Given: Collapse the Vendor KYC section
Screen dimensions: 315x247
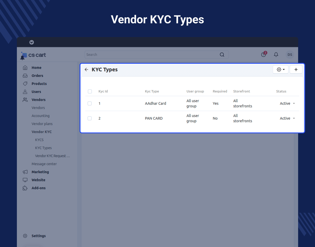Looking at the screenshot, I should (42, 132).
